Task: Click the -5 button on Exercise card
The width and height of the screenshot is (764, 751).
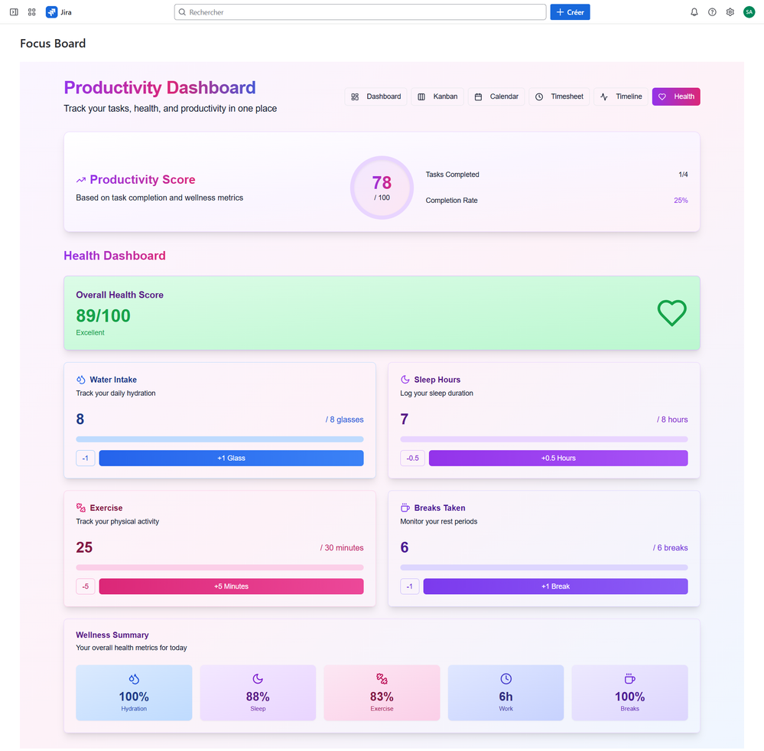Action: (85, 586)
